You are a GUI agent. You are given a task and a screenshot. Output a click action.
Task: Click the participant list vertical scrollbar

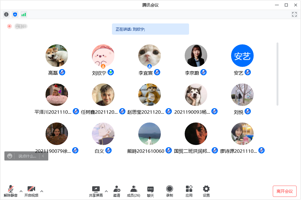(x=277, y=74)
